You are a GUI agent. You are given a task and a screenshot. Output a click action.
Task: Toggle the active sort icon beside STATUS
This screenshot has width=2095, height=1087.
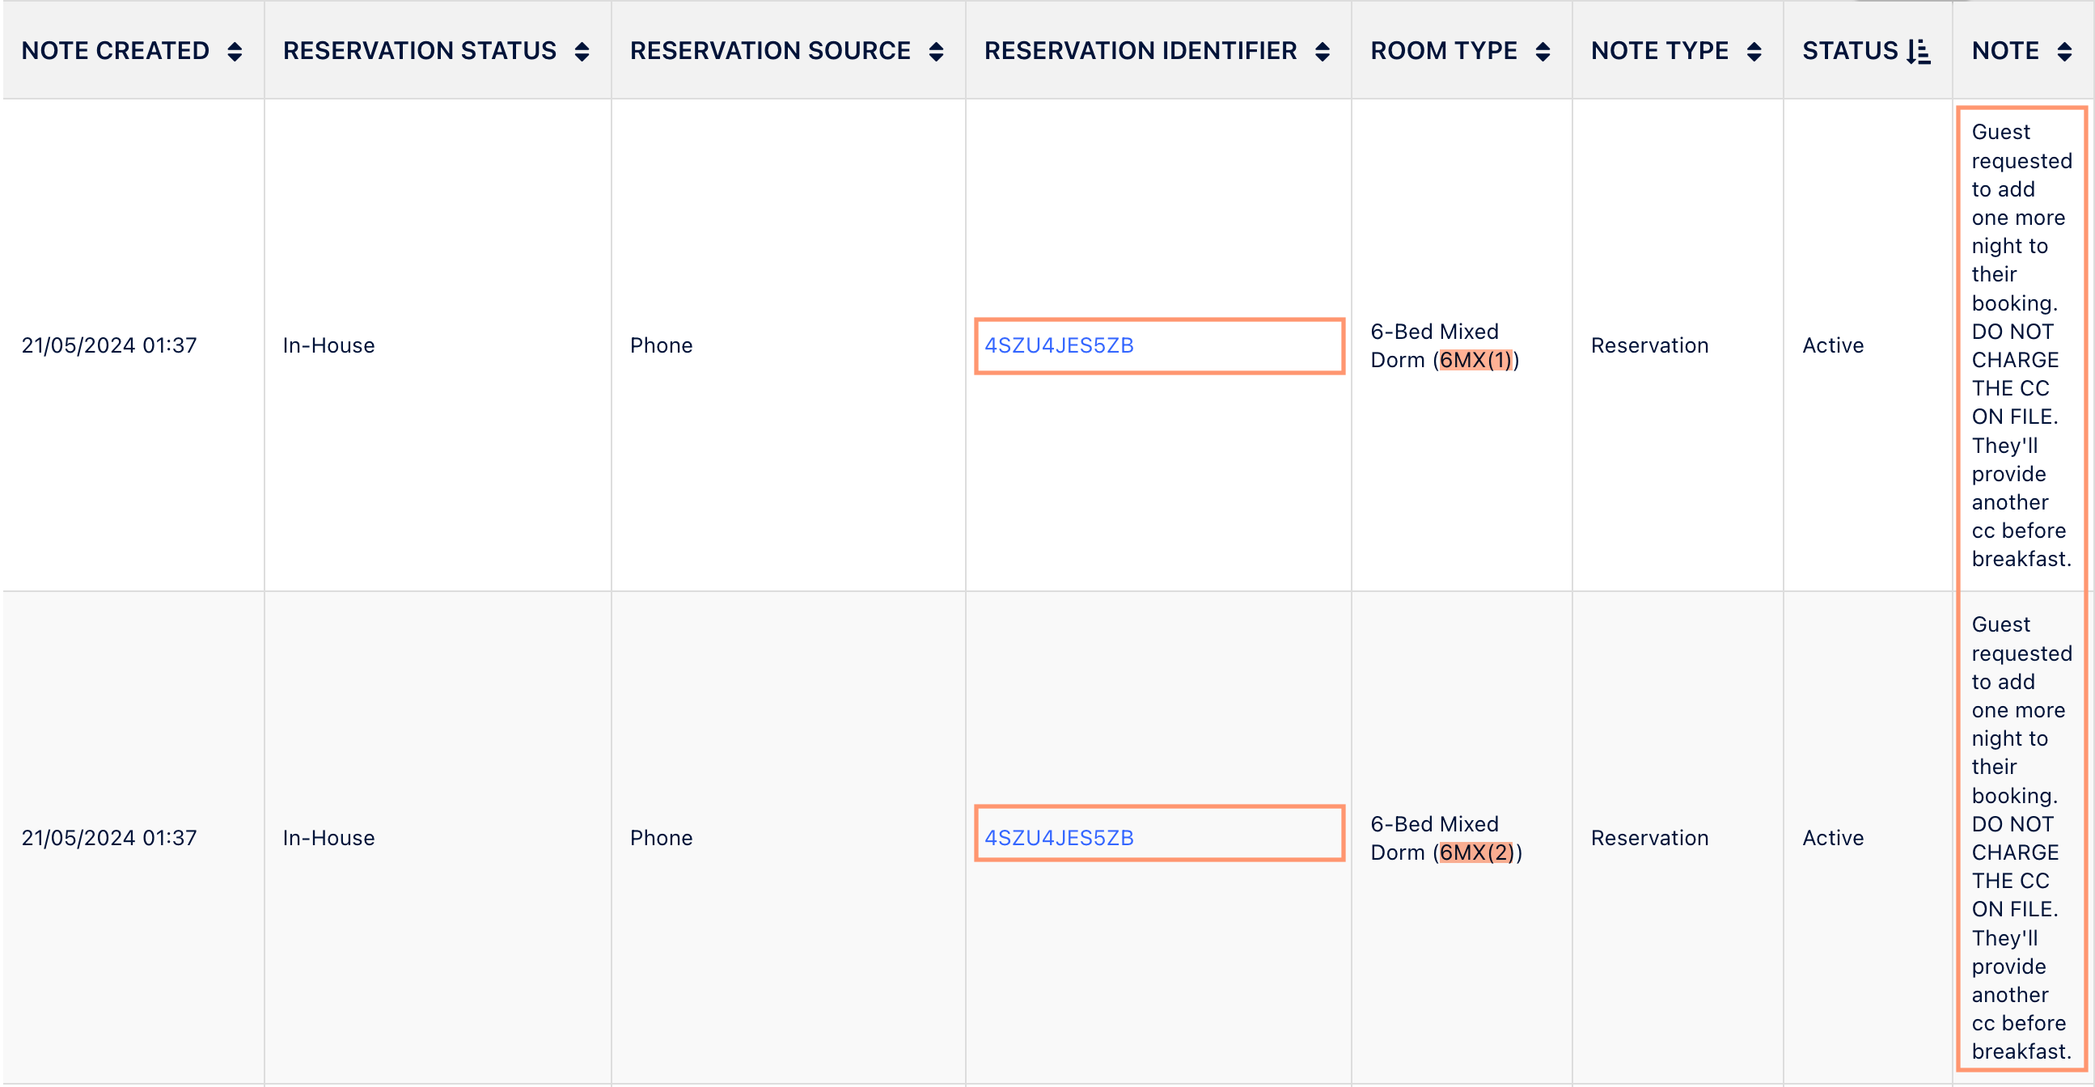(1919, 52)
